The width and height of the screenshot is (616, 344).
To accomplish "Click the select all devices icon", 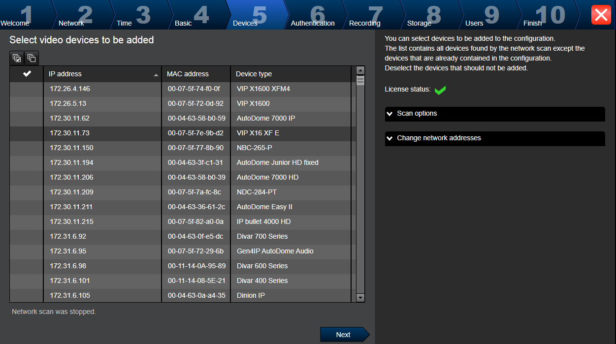I will [17, 58].
